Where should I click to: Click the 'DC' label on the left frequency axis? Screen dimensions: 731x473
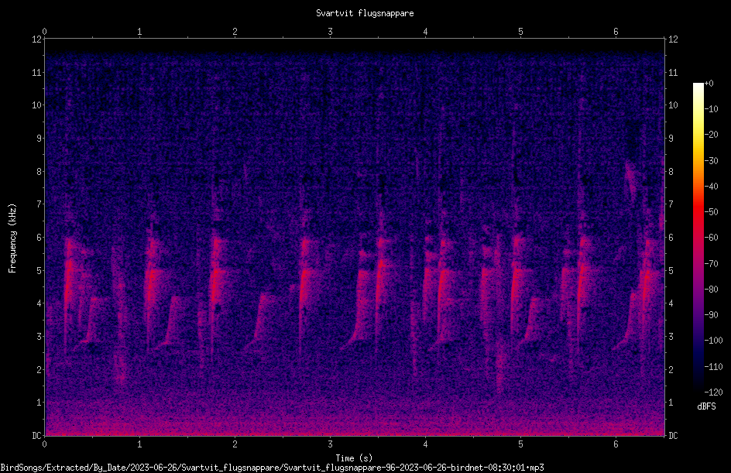tap(36, 436)
